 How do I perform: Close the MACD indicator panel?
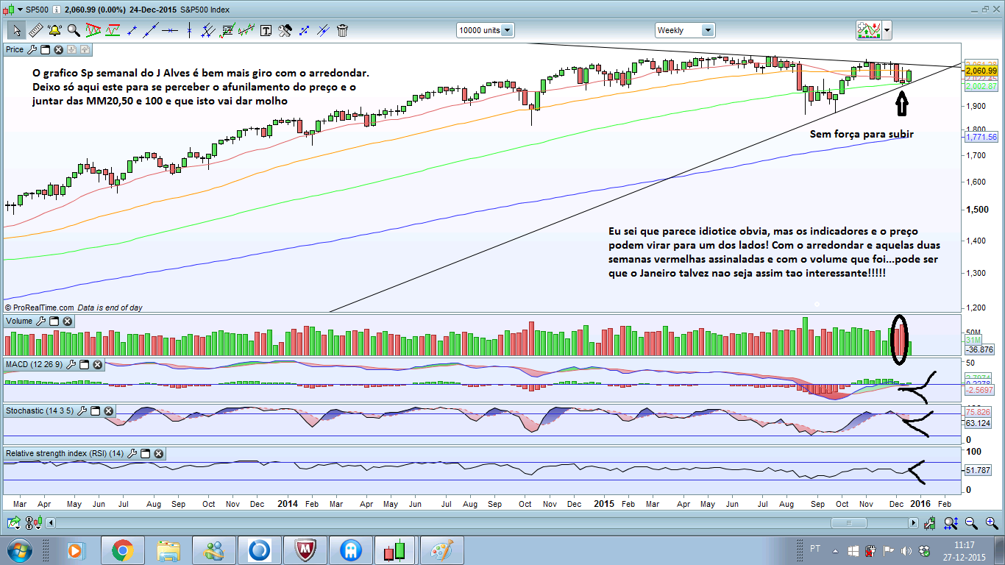97,364
